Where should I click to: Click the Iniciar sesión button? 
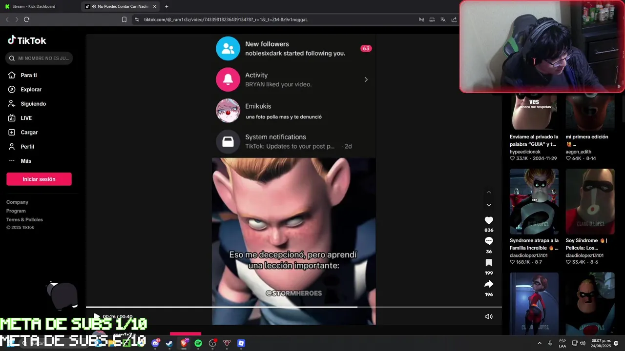pyautogui.click(x=39, y=179)
